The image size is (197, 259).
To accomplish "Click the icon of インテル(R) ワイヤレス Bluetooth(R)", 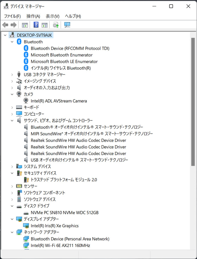I will (x=26, y=68).
